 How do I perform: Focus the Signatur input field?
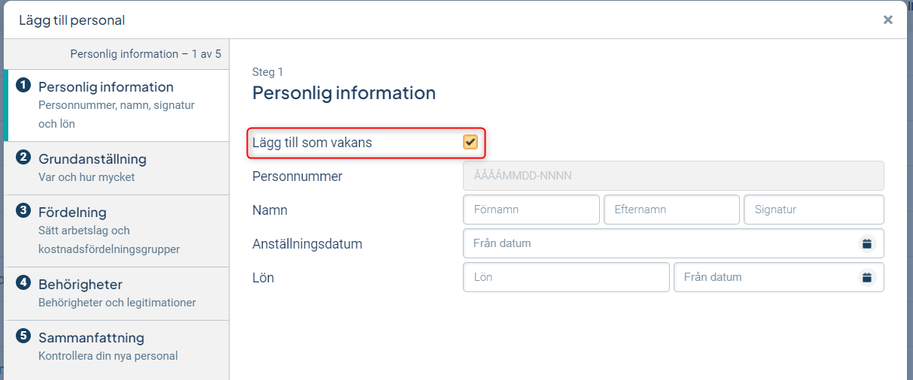click(x=814, y=210)
